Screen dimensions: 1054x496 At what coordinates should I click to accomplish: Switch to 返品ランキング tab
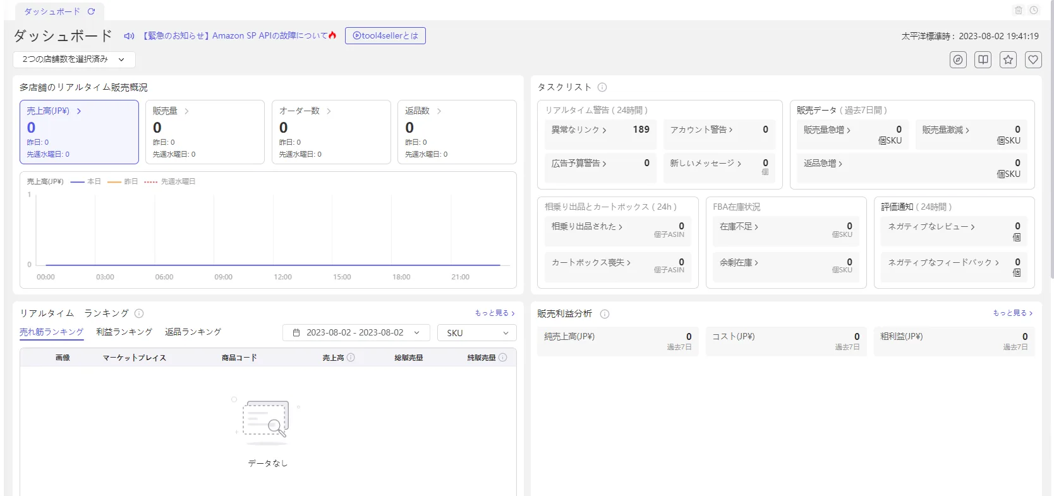(193, 332)
